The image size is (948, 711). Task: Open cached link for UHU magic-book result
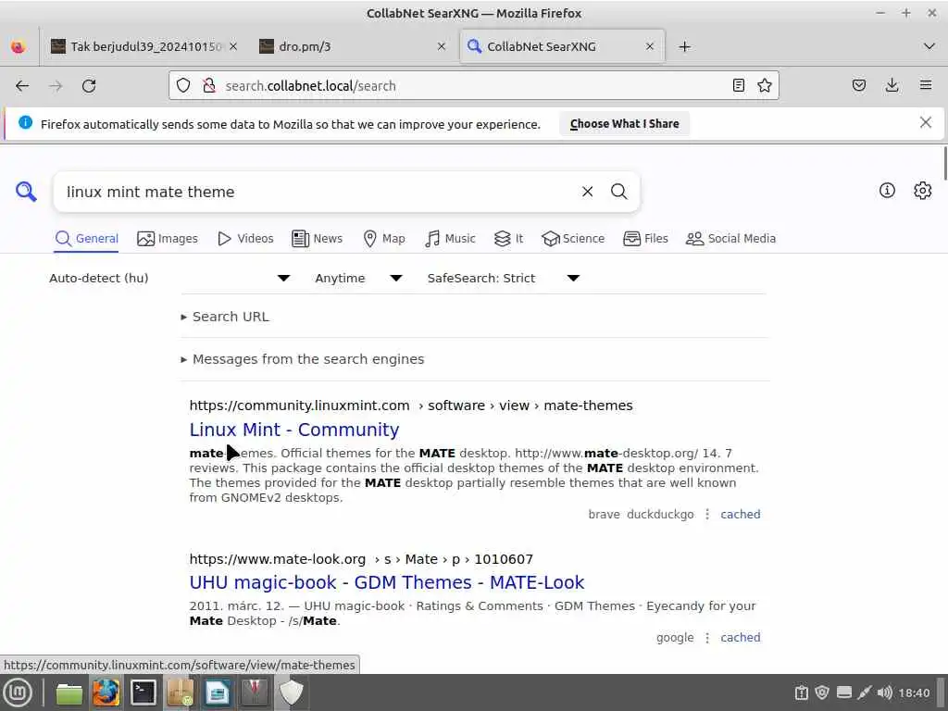(x=740, y=638)
